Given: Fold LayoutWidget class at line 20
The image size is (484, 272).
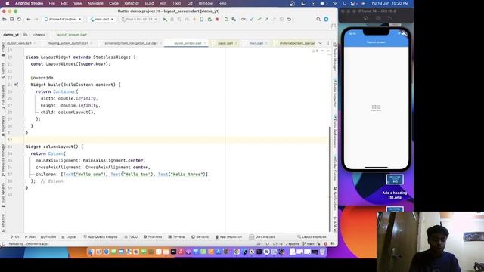Looking at the screenshot, I should (x=23, y=57).
